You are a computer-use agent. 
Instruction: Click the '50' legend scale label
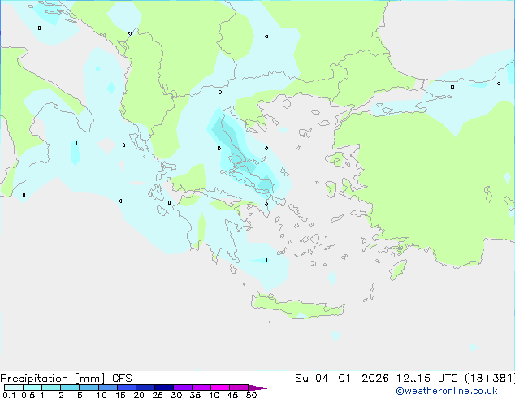[x=251, y=395]
